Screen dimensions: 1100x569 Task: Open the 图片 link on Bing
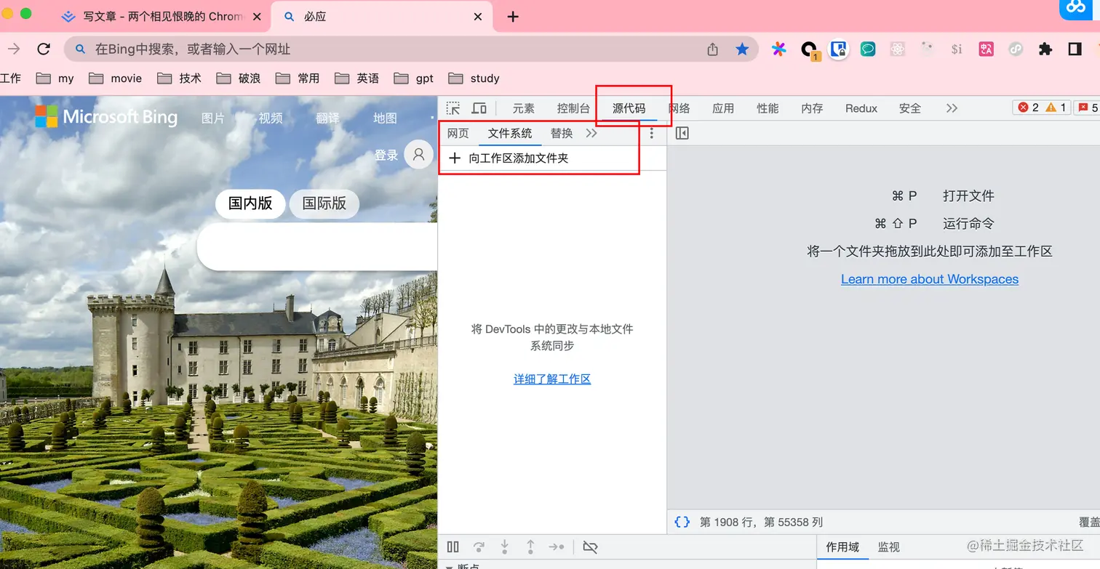(213, 118)
